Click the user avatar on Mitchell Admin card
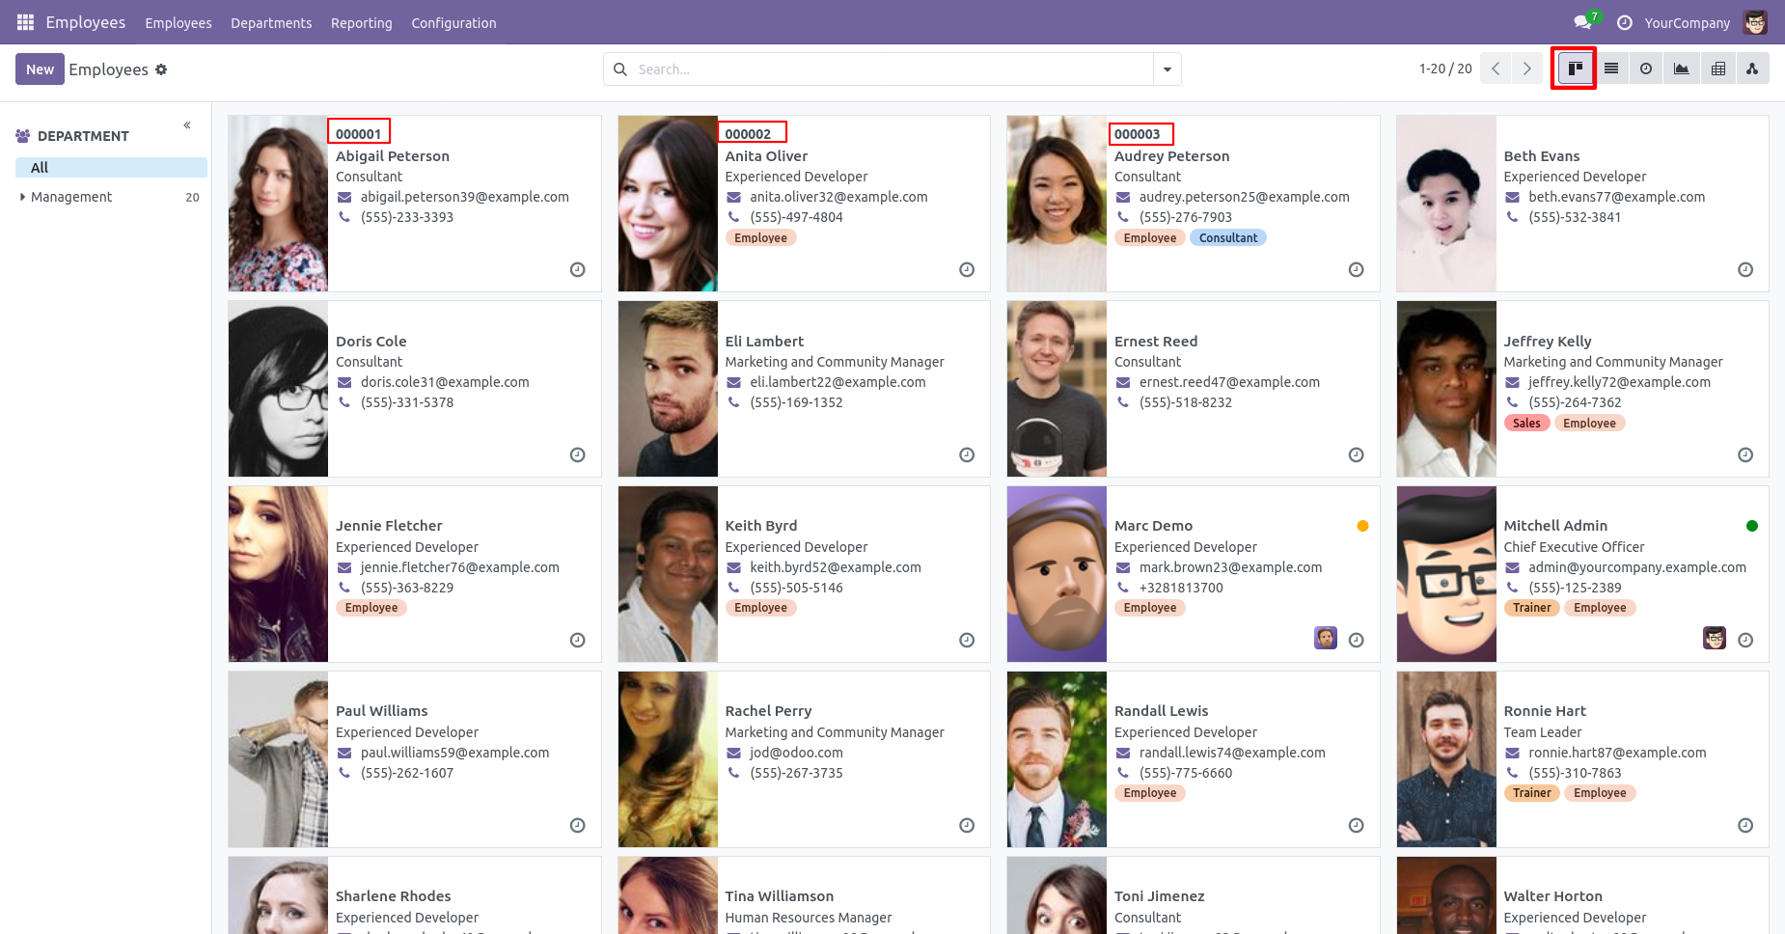 [1715, 638]
